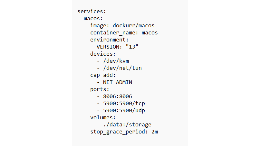Click the 'dockurr/macos' image value
Viewport: 260px width, 146px height.
pos(134,25)
